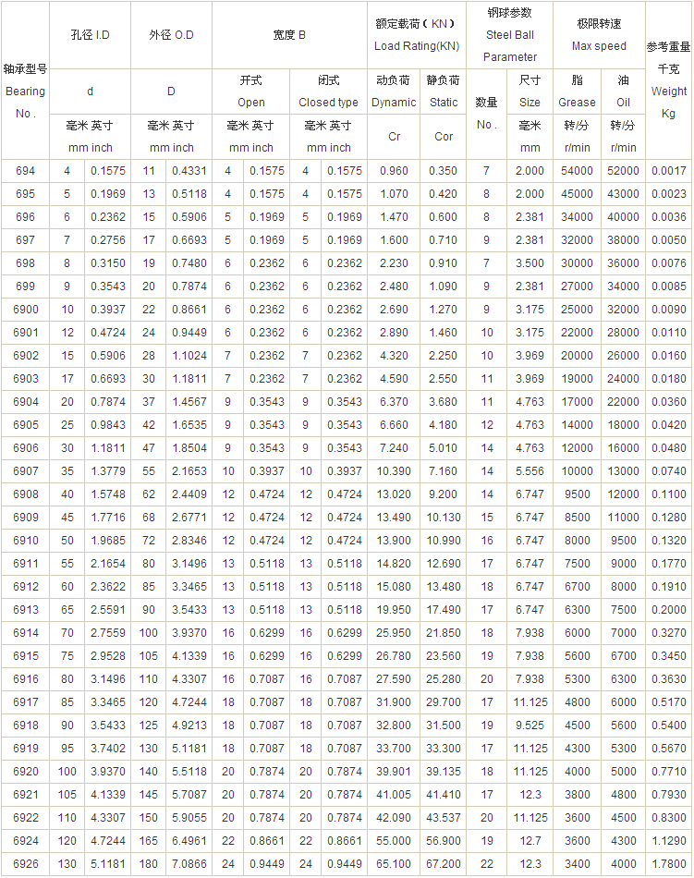Click the Weight Kg column header
694x878 pixels.
668,80
